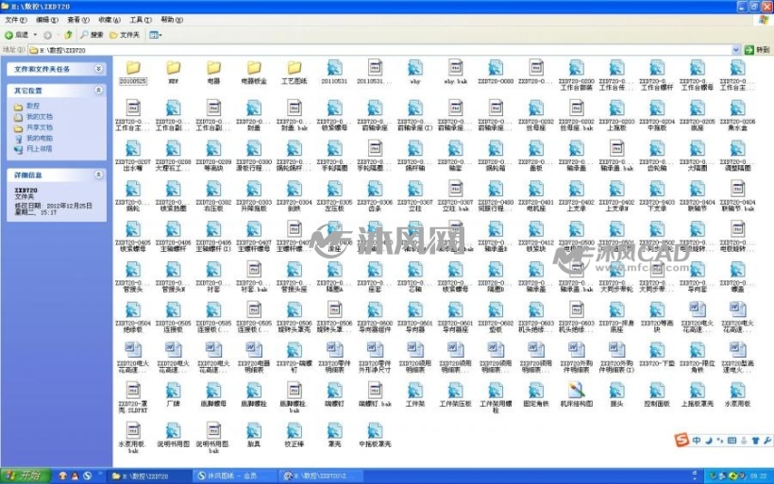
Task: Select the ZXD720-0000 drawing file
Action: coord(496,73)
